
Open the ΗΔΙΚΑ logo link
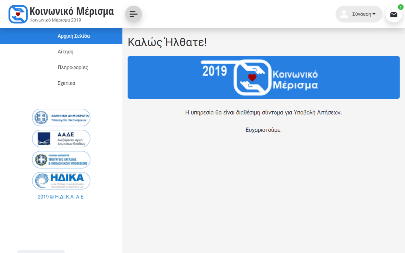pyautogui.click(x=61, y=181)
